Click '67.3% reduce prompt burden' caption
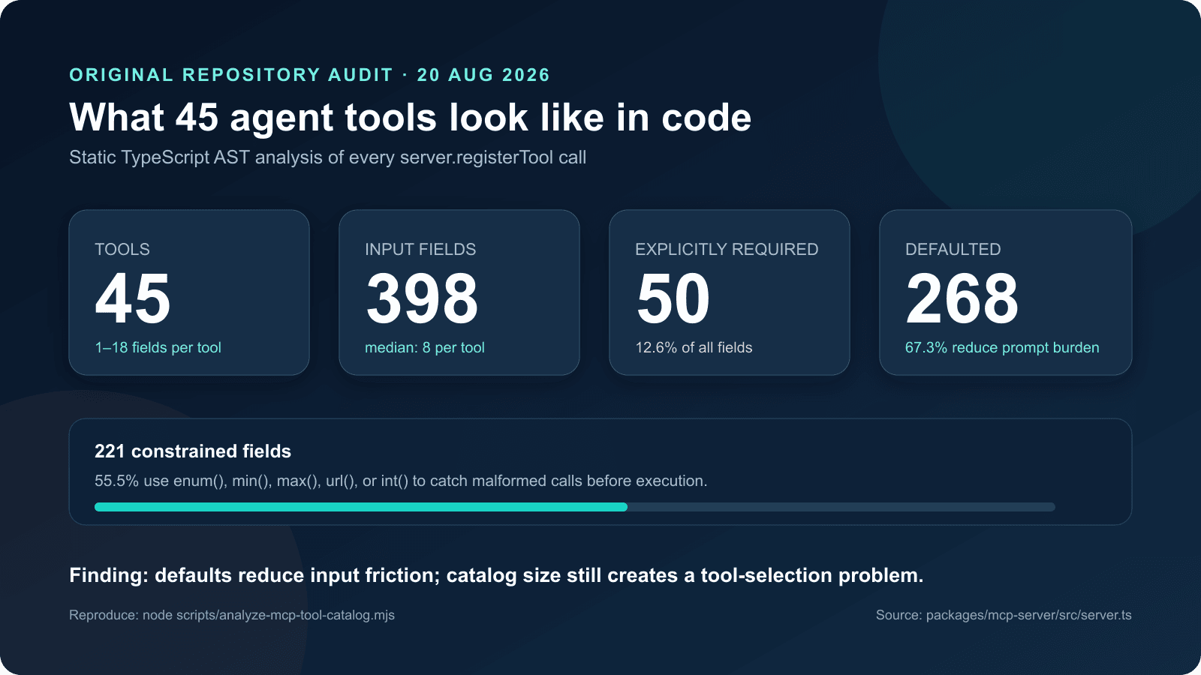Image resolution: width=1201 pixels, height=675 pixels. pos(1002,347)
